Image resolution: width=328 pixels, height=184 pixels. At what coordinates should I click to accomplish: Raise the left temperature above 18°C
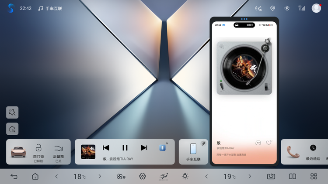(x=100, y=176)
